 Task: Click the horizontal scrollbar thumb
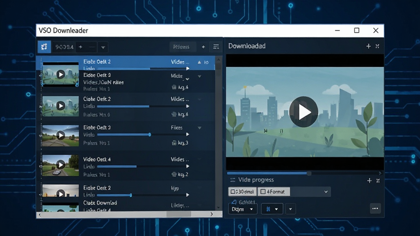coord(179,214)
